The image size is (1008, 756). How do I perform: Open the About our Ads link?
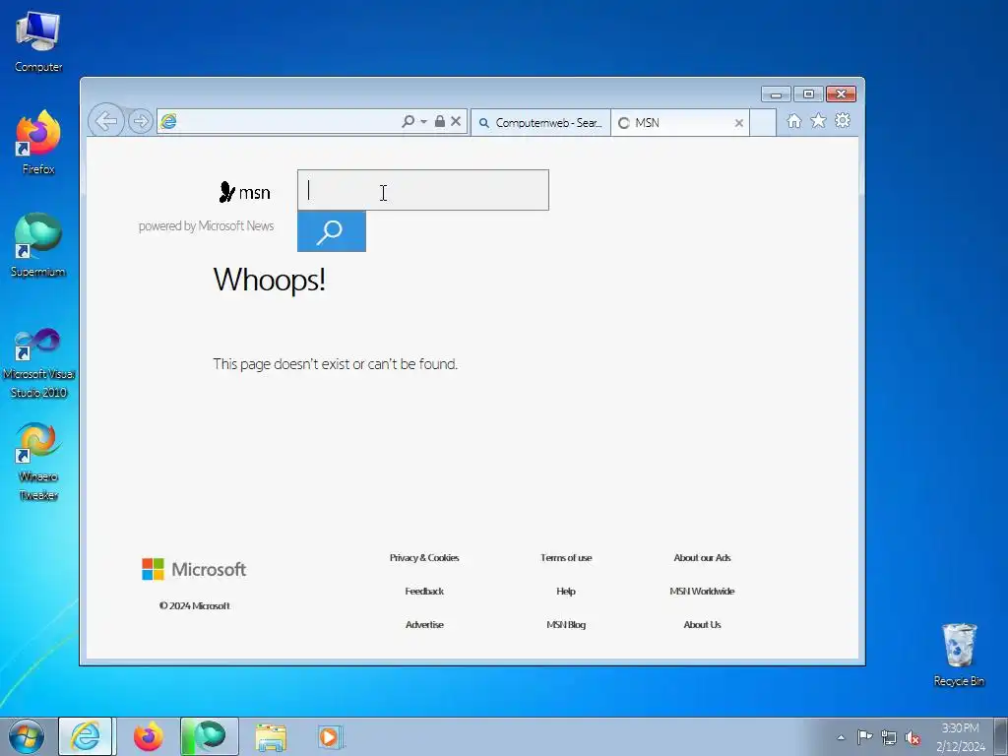(702, 557)
